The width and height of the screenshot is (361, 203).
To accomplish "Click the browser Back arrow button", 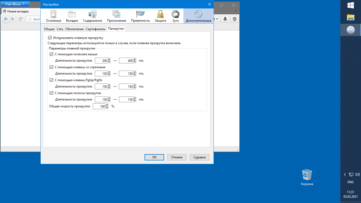I will point(6,19).
